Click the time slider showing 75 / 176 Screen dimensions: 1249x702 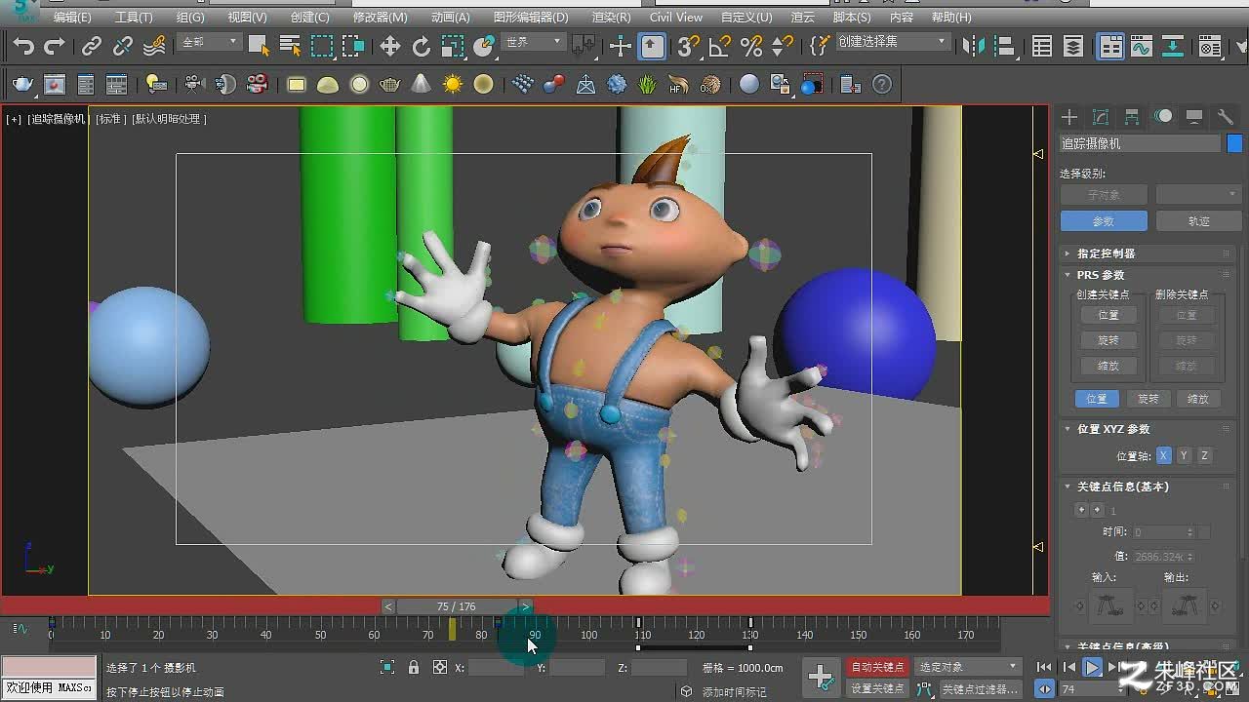[x=457, y=606]
